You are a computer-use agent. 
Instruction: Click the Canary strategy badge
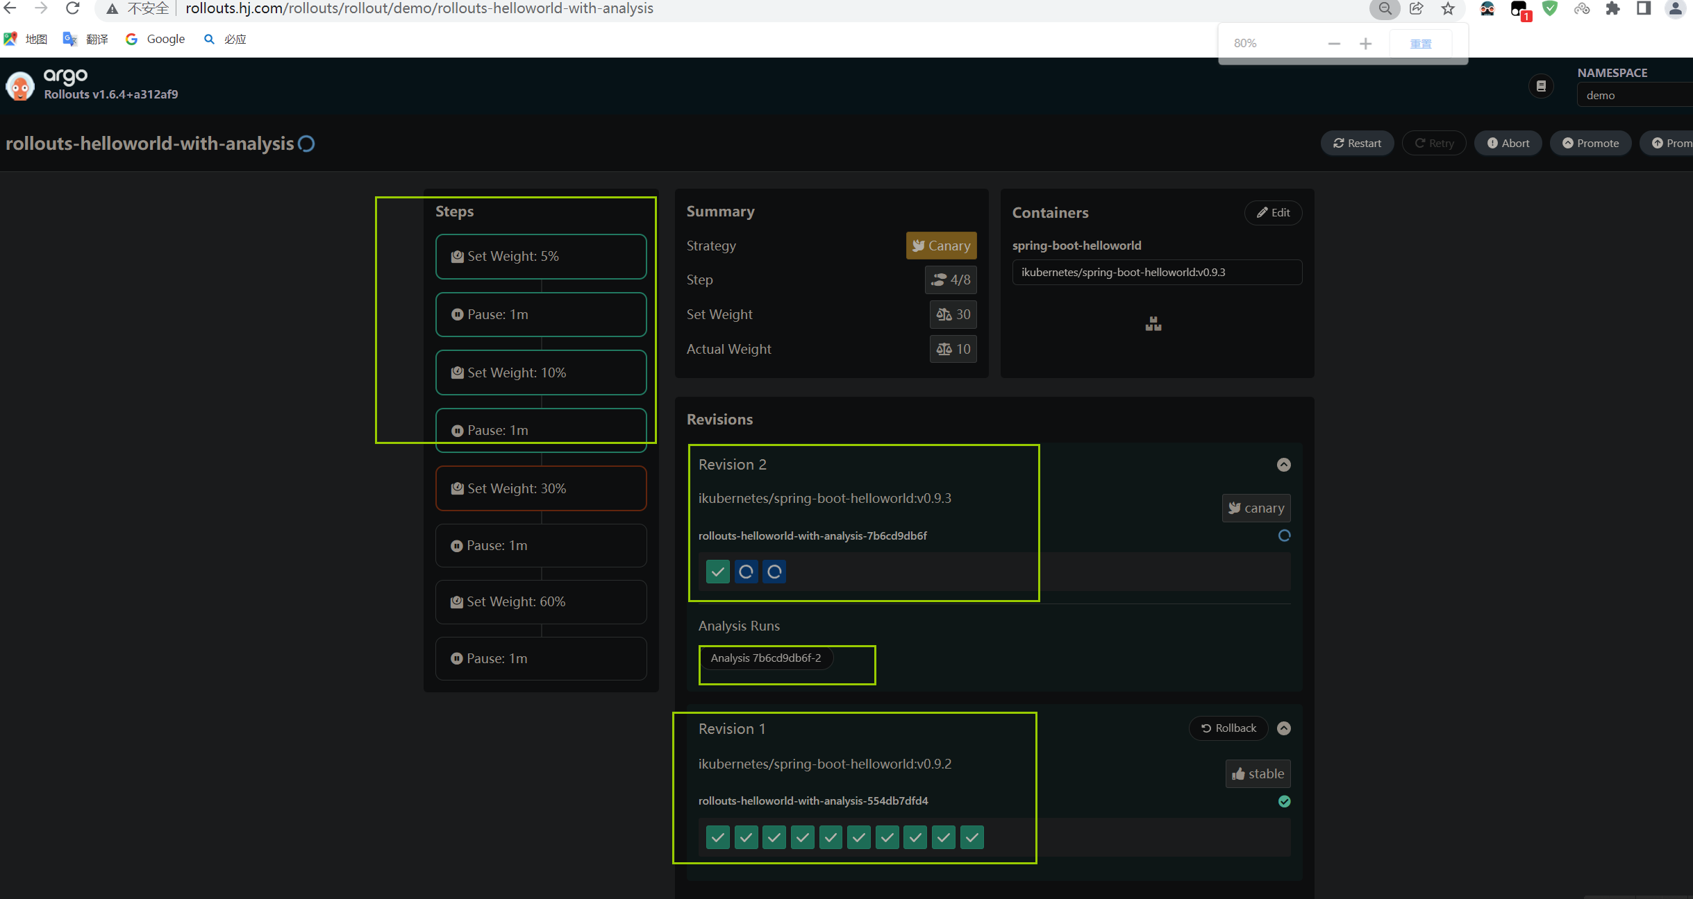click(x=941, y=246)
